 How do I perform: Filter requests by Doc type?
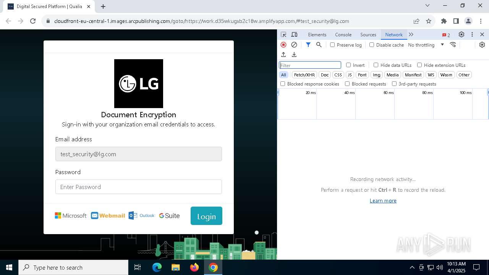pyautogui.click(x=325, y=75)
